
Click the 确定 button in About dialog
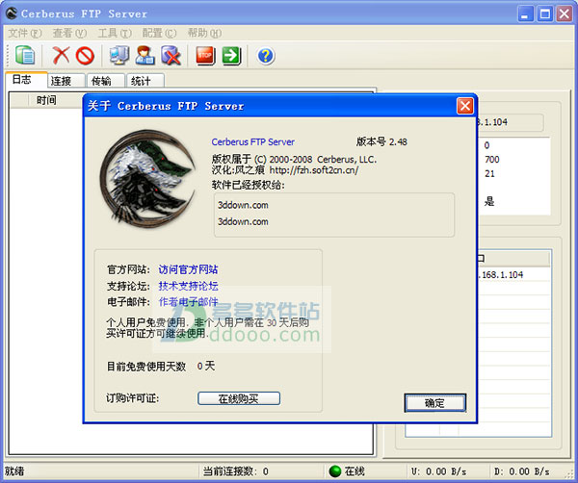click(x=435, y=403)
